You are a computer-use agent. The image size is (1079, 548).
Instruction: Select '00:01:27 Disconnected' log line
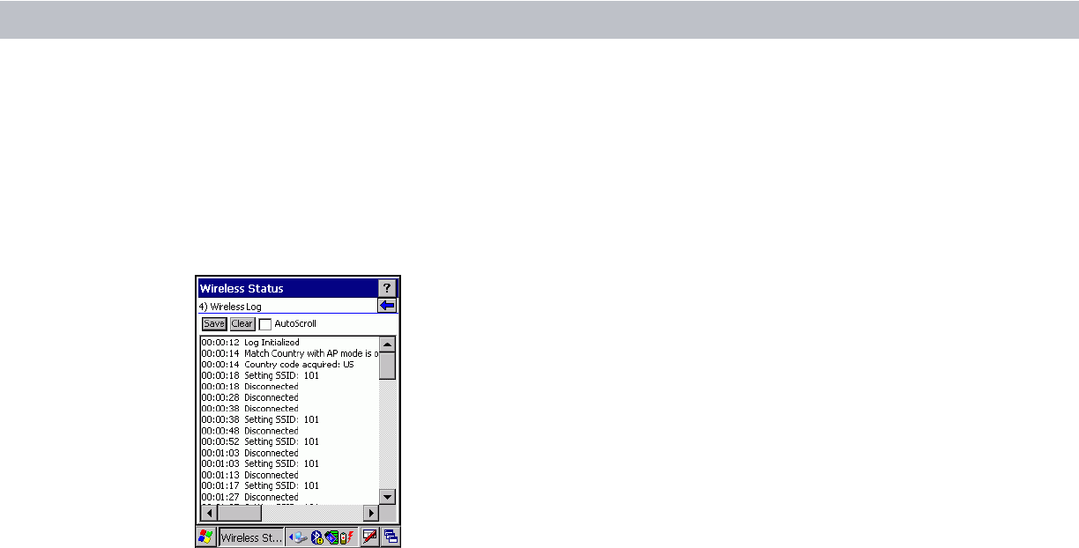coord(250,496)
